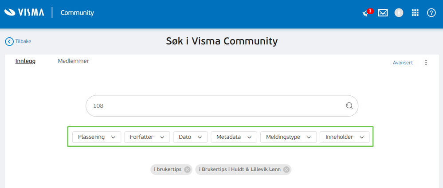Open the Metadata filter dropdown
443x188 pixels.
click(x=234, y=137)
